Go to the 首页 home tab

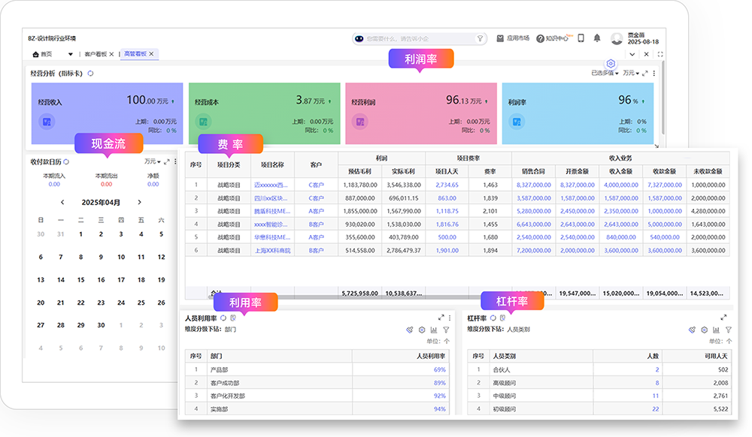pyautogui.click(x=42, y=54)
